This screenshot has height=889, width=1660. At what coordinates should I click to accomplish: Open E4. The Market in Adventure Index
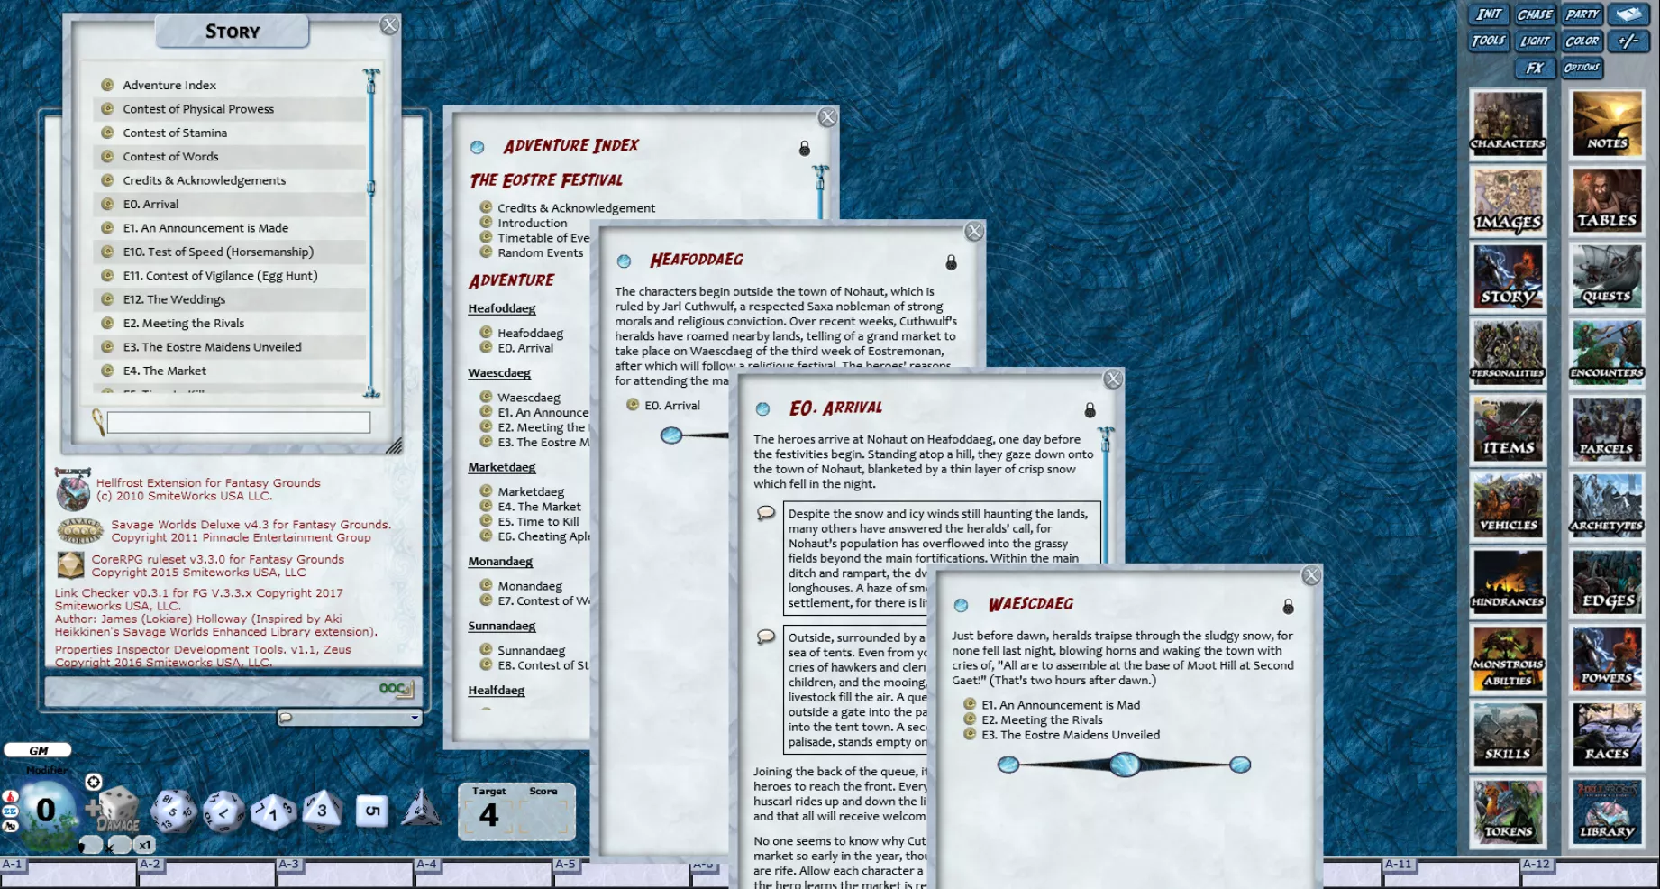point(539,507)
